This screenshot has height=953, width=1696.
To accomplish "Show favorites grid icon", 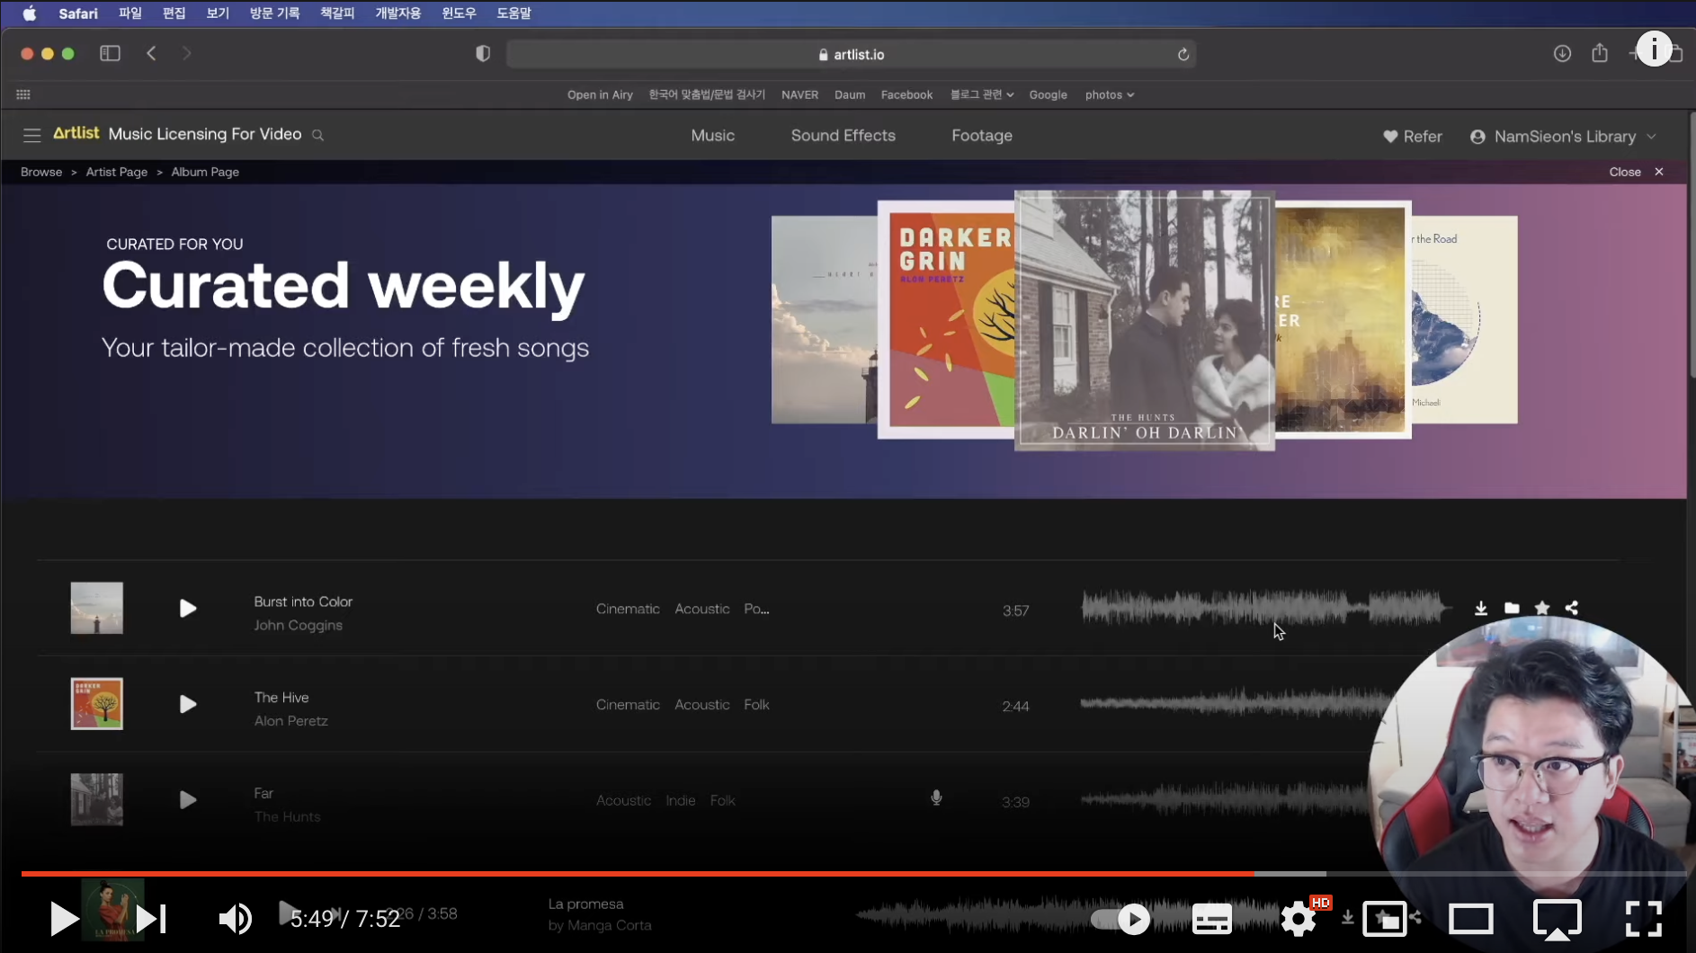I will tap(23, 94).
